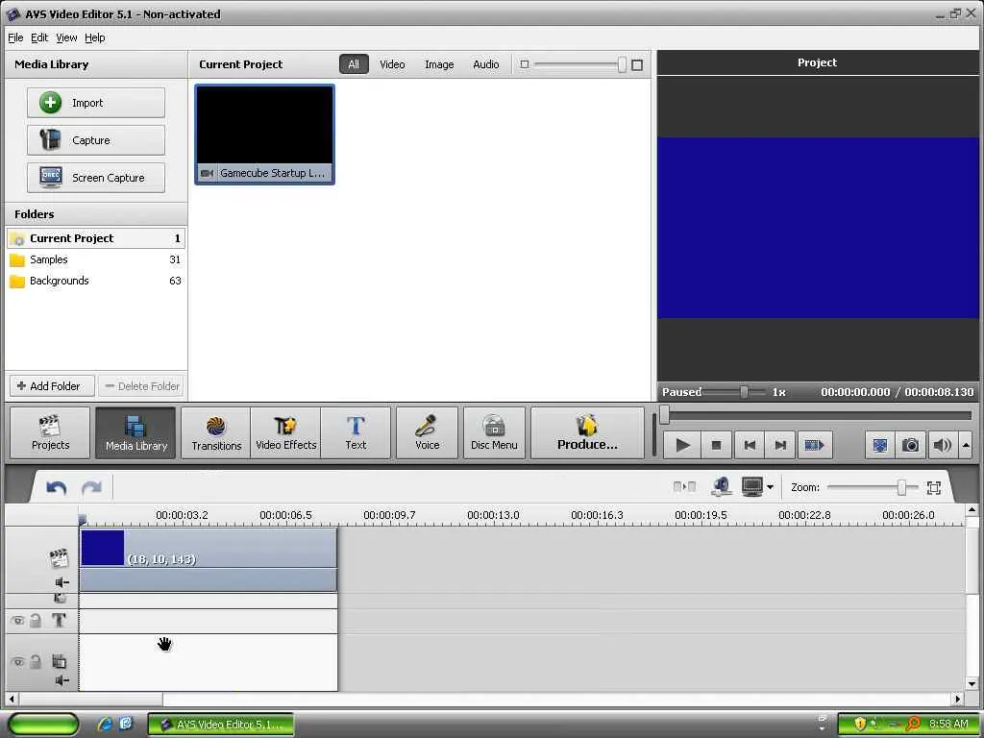Click the zoom to fit timeline icon
Screen dimensions: 984x738
[x=934, y=487]
